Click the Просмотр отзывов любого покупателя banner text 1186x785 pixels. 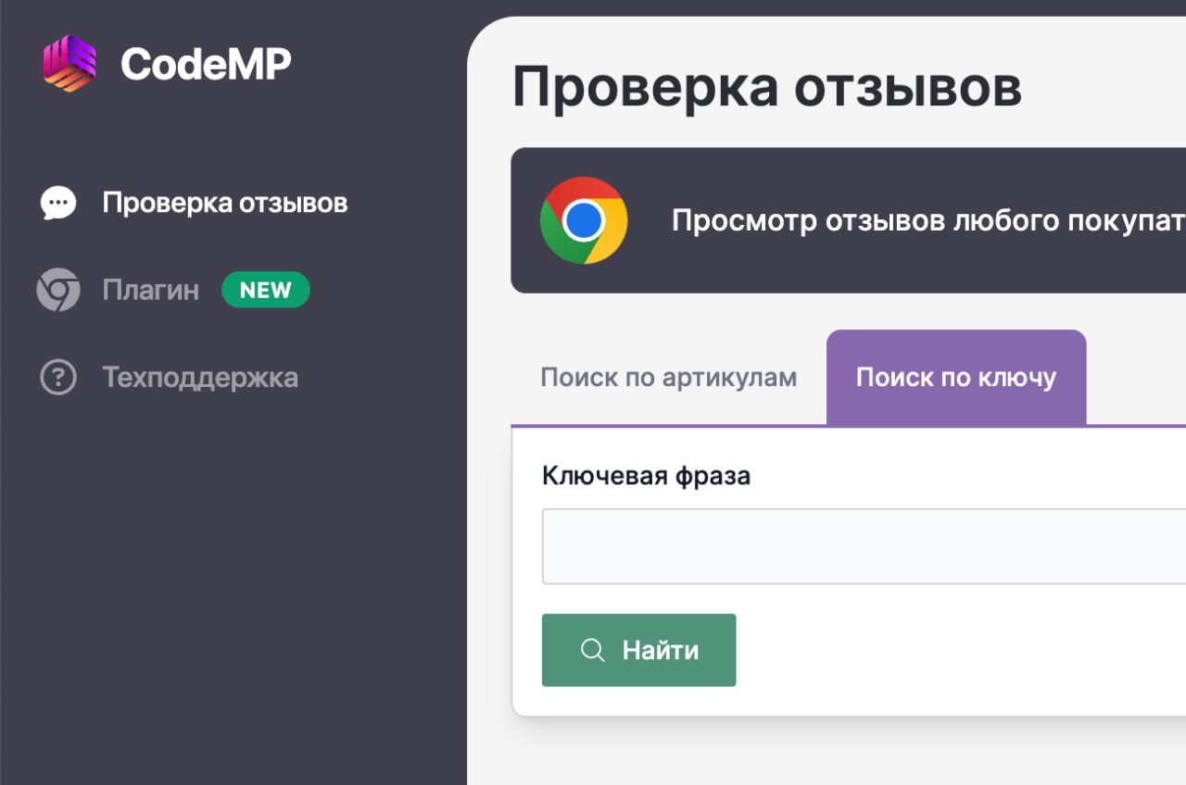point(927,221)
